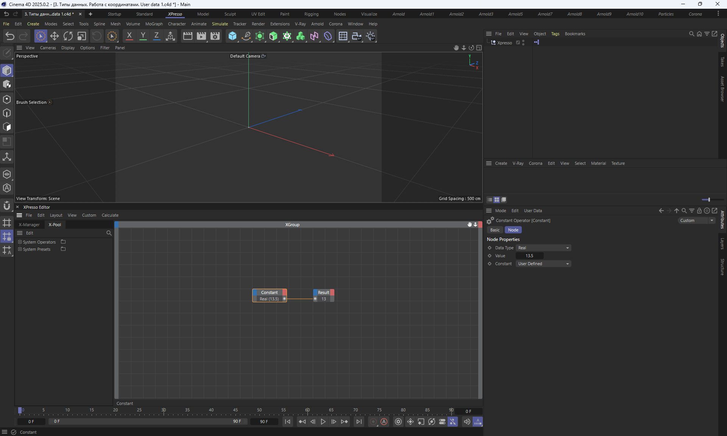This screenshot has height=436, width=727.
Task: Open the MoGraph menu
Action: (x=154, y=24)
